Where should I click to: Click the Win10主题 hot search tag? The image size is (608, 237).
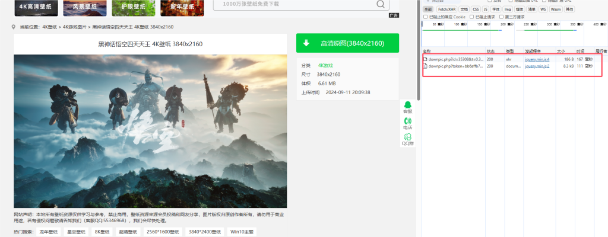(x=242, y=232)
